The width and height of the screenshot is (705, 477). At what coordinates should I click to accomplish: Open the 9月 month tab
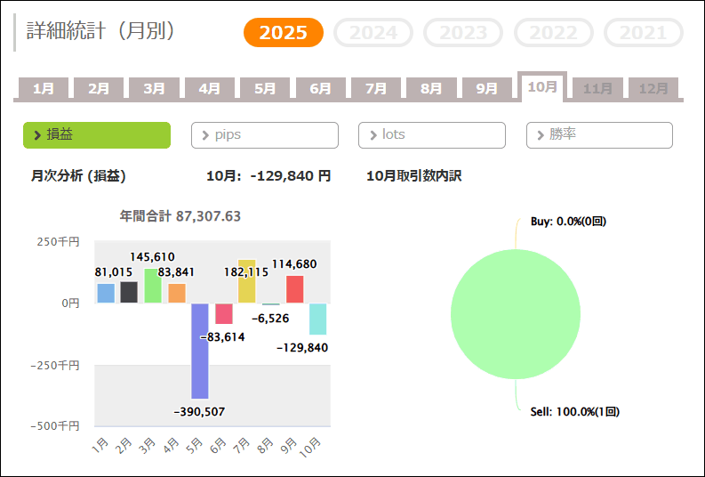pyautogui.click(x=487, y=89)
